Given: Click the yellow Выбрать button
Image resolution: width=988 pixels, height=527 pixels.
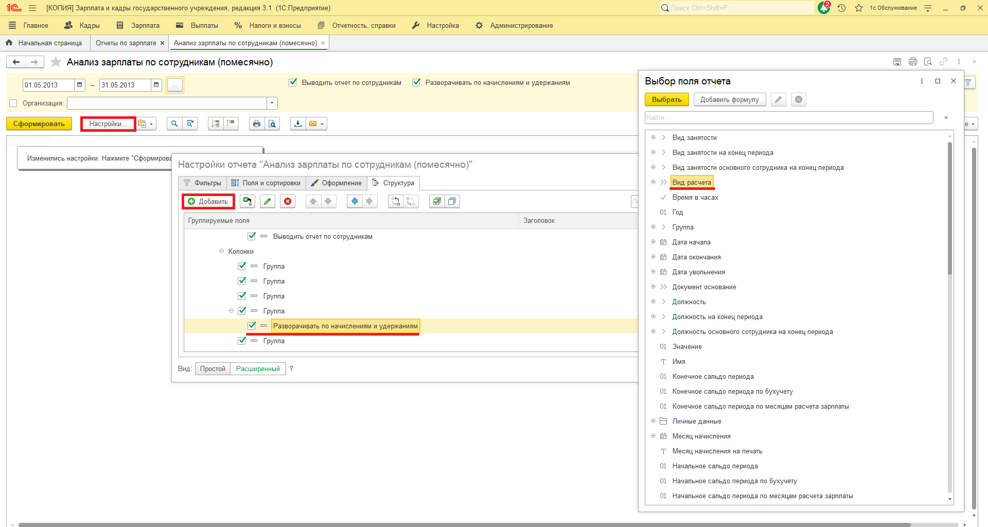Looking at the screenshot, I should 666,100.
